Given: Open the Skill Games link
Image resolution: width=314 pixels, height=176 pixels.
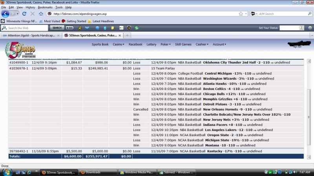Looking at the screenshot, I should (183, 44).
